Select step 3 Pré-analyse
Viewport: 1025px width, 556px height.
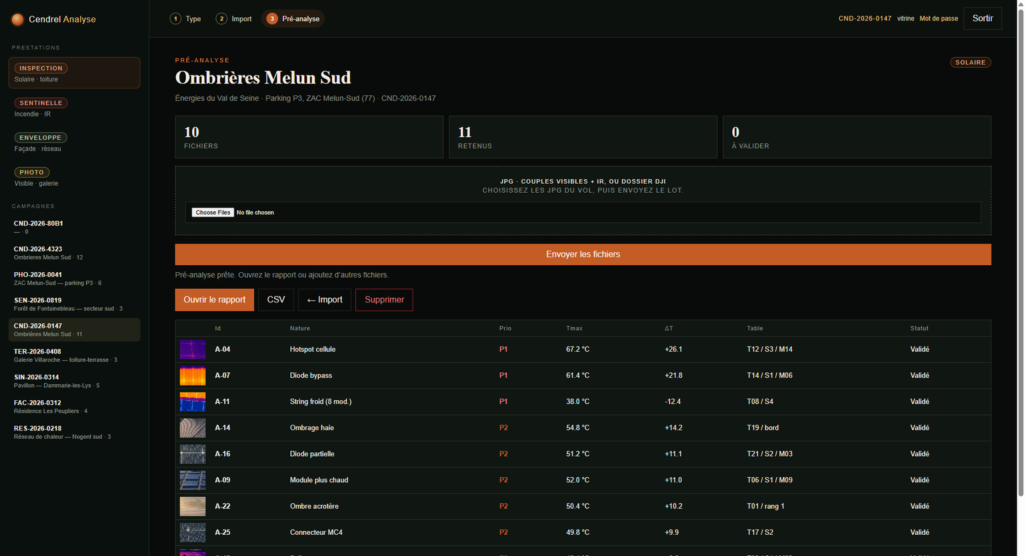click(x=293, y=19)
